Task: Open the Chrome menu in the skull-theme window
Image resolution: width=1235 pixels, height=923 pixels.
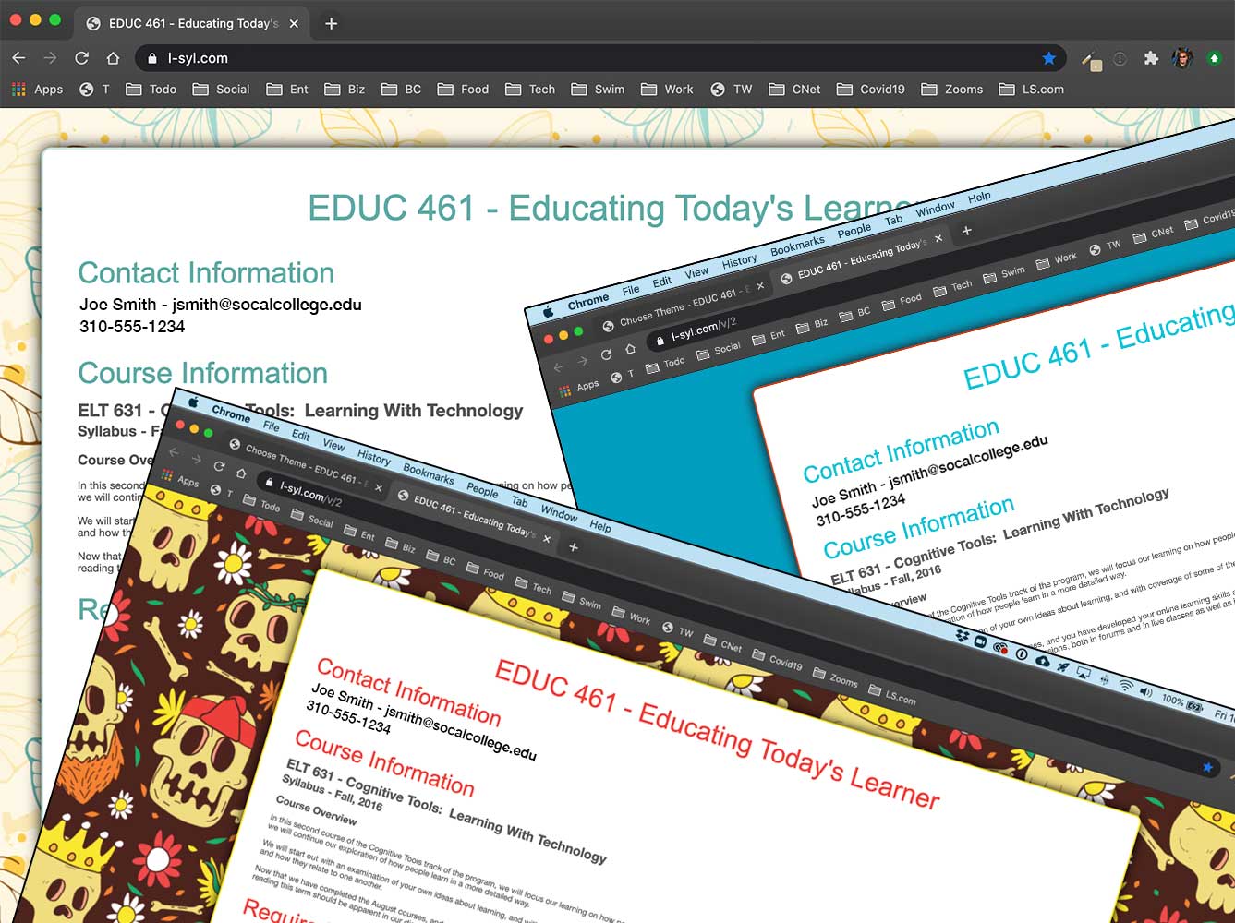Action: [x=231, y=414]
